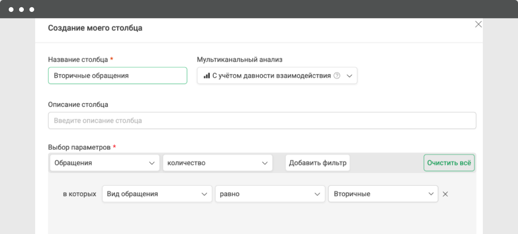Click the bar chart icon in Мультиканальный анализ

pos(207,76)
